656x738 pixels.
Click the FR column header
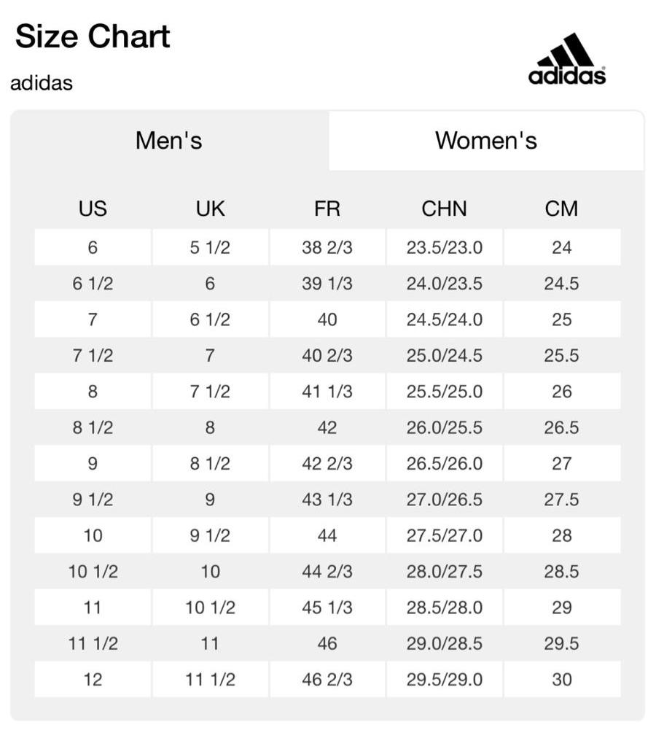(327, 209)
